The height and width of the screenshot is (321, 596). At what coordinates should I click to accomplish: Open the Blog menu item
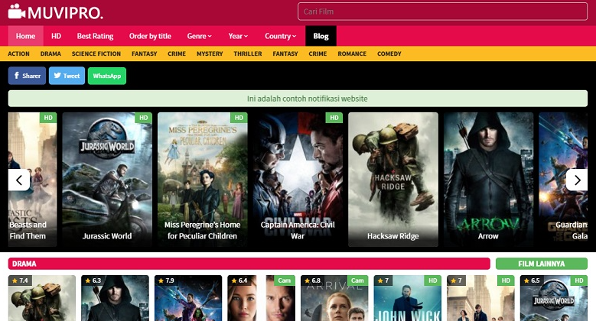[x=321, y=36]
